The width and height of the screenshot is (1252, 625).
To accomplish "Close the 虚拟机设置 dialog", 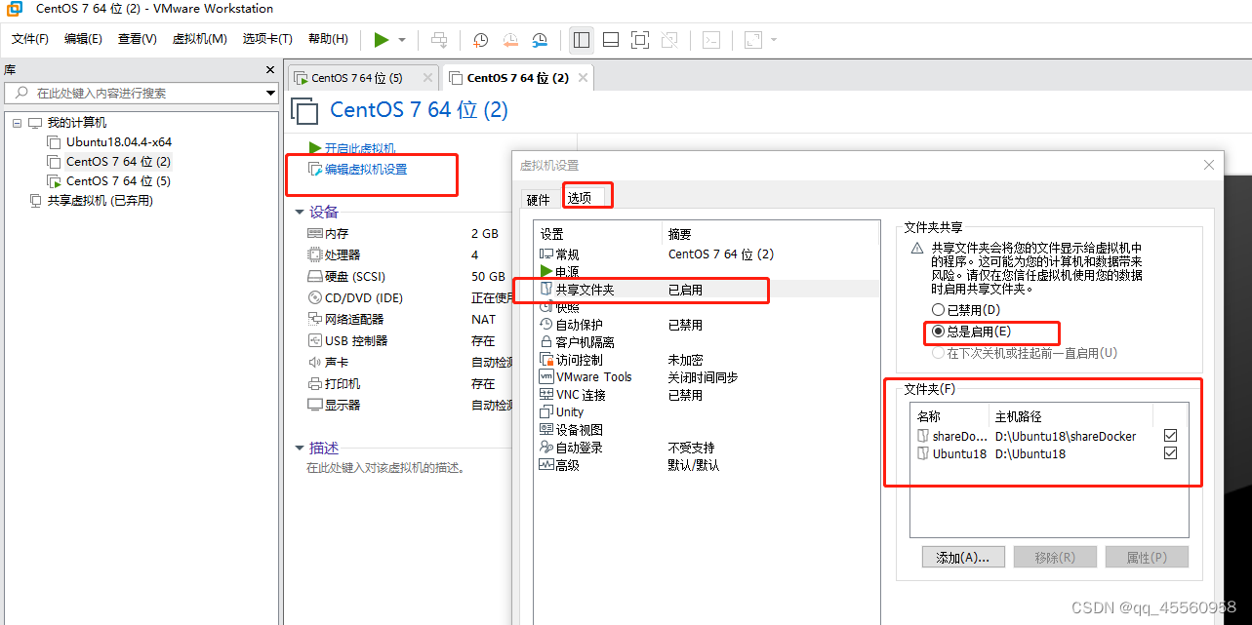I will (x=1209, y=166).
